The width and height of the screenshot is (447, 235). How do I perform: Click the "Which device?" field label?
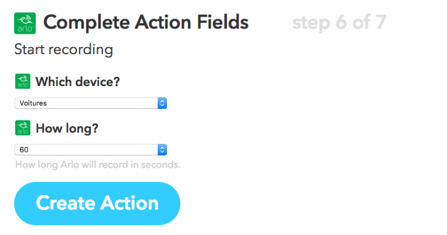tap(78, 81)
